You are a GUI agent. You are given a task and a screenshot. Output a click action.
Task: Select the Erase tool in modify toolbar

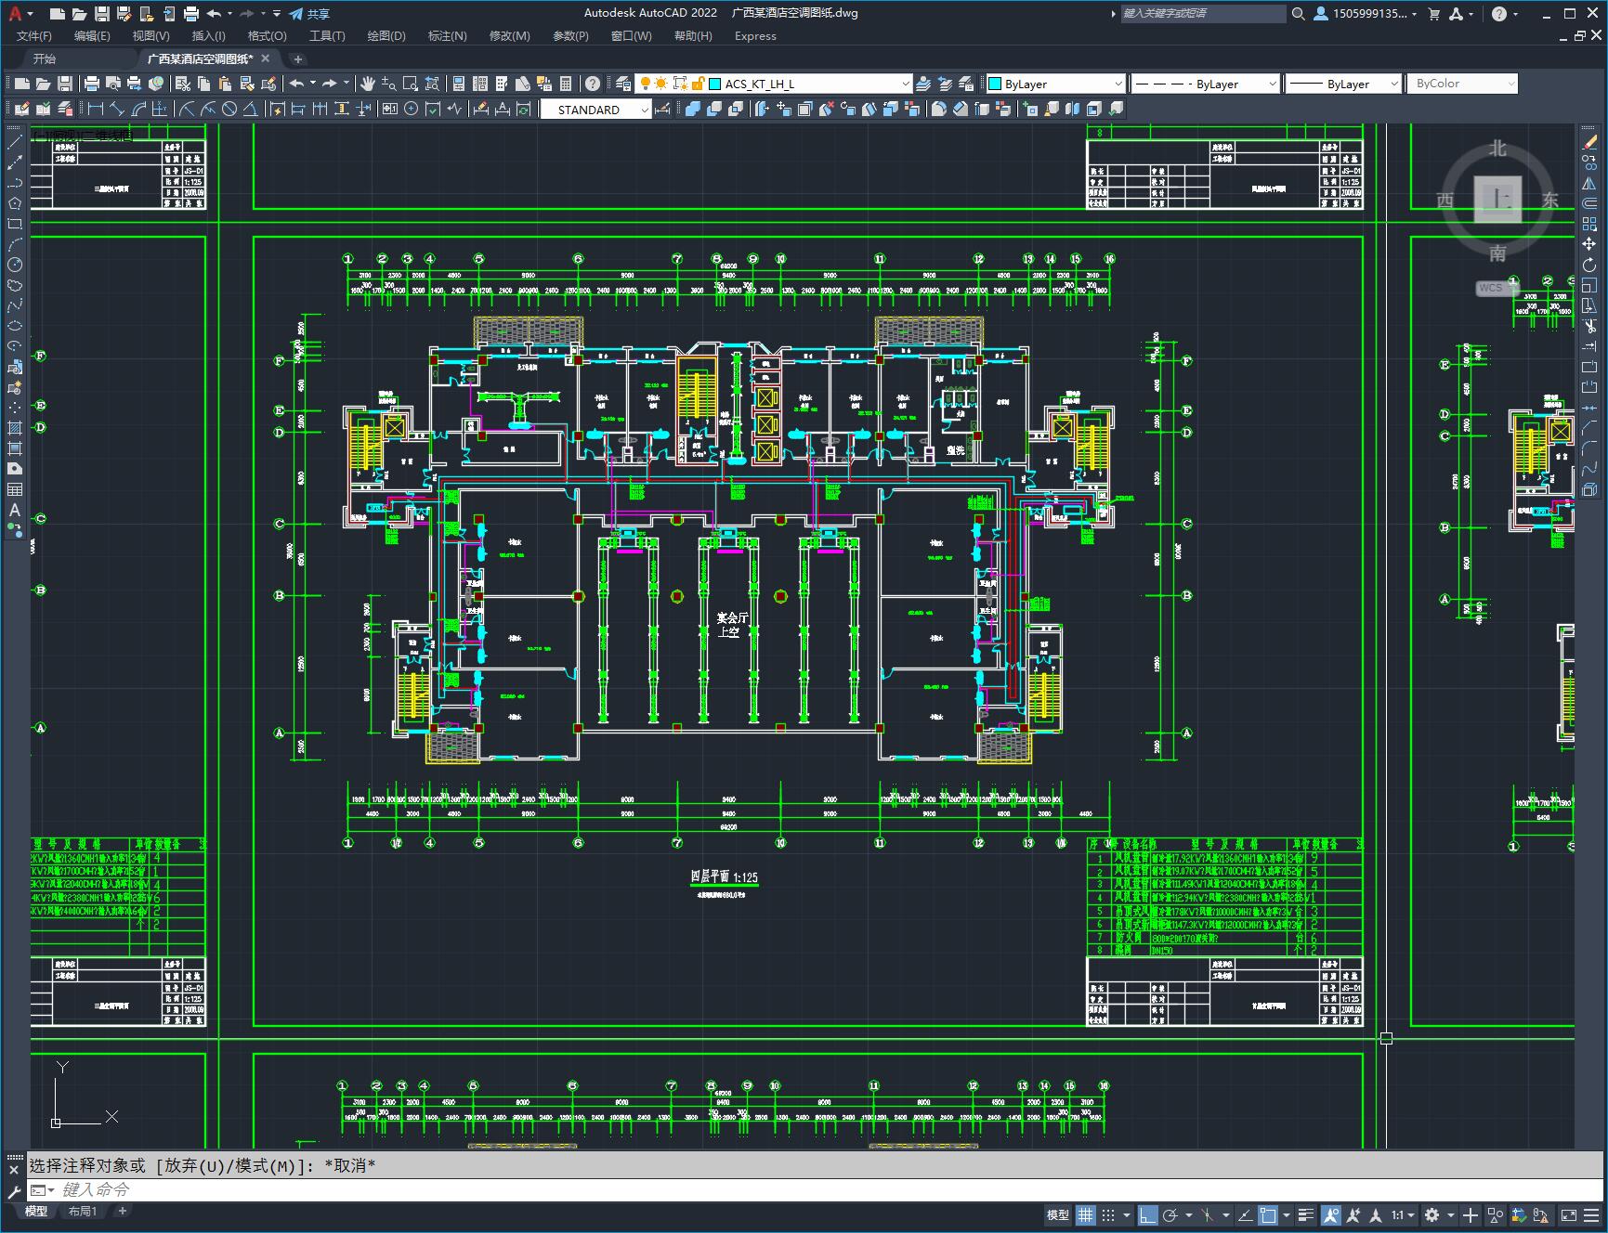[1589, 142]
